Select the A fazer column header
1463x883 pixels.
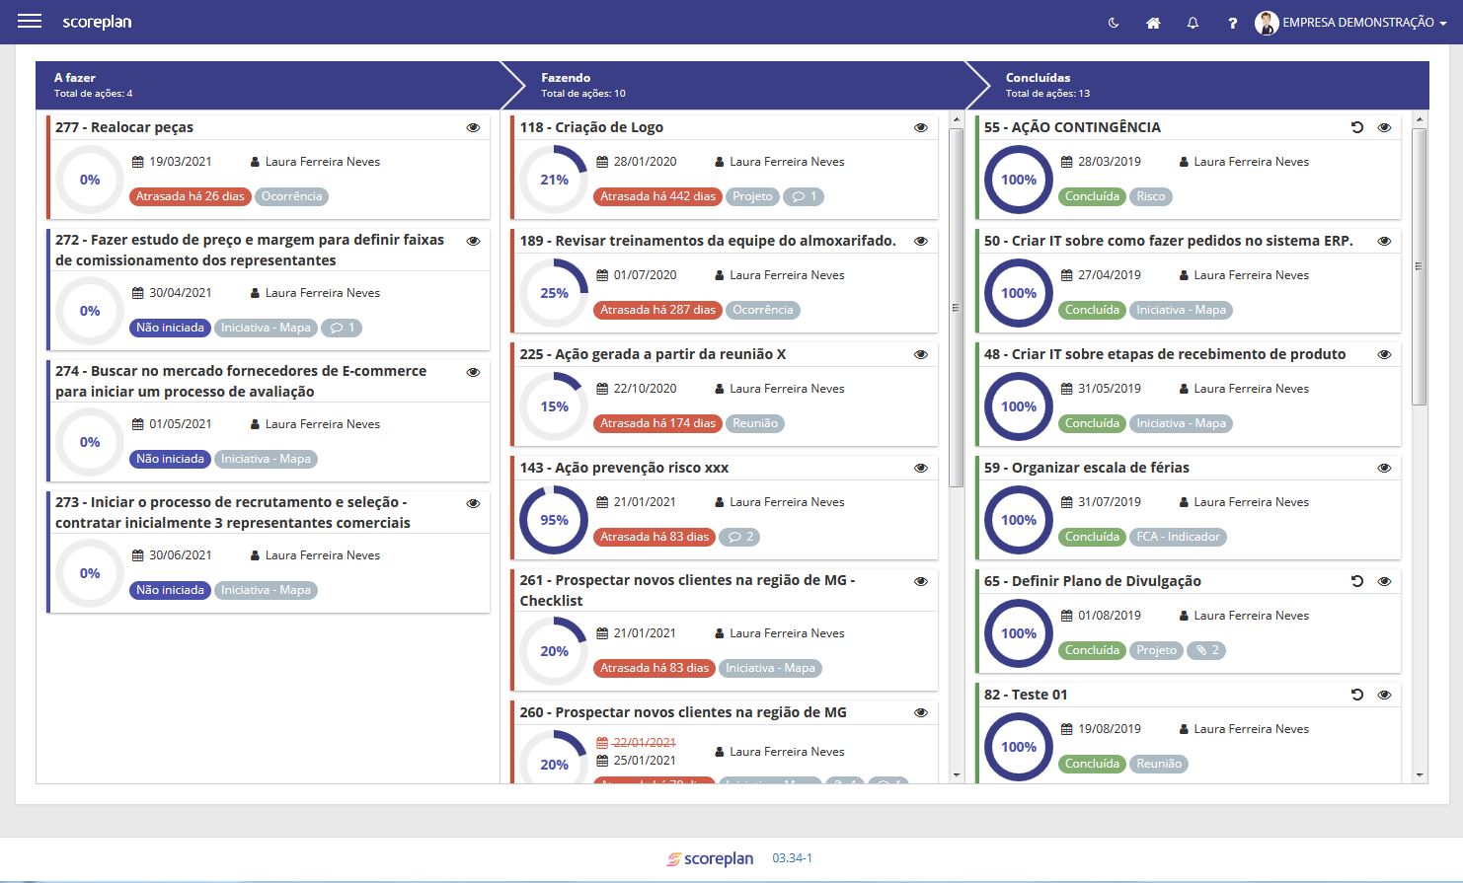[269, 85]
